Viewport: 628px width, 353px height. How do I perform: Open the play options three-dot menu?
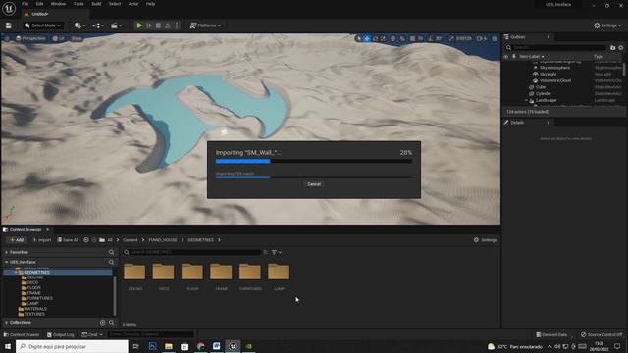pos(177,25)
